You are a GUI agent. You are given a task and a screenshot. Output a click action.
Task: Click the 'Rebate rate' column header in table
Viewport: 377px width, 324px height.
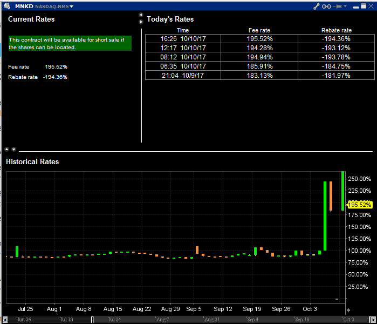337,30
